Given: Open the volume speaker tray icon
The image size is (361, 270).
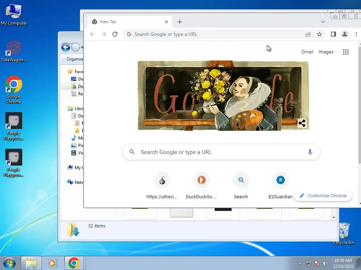Looking at the screenshot, I should coord(325,263).
